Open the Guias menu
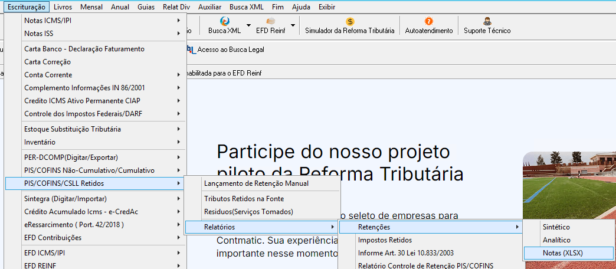The width and height of the screenshot is (616, 269). (146, 7)
